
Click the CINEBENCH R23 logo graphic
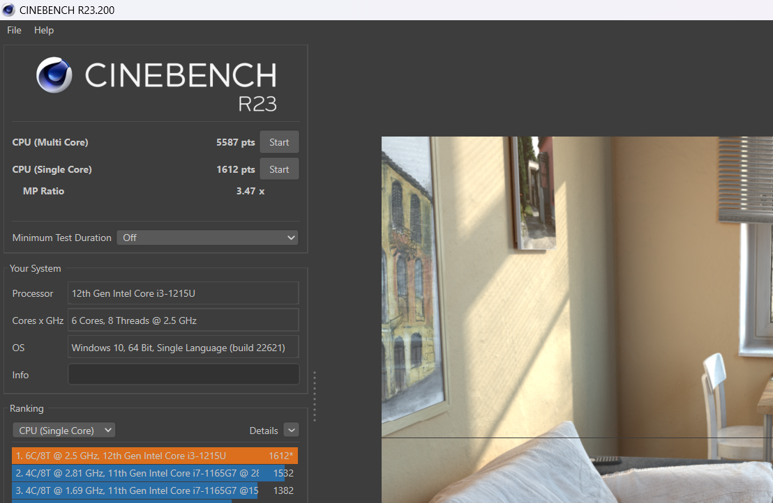(x=155, y=77)
